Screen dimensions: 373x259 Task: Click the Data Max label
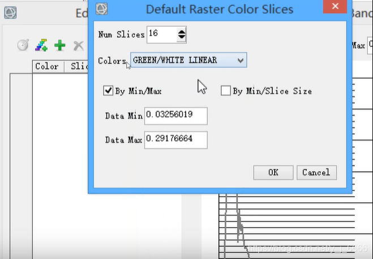[124, 140]
